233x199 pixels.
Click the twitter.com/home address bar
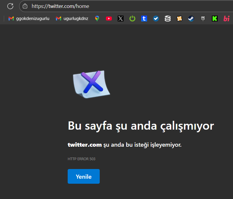point(126,6)
